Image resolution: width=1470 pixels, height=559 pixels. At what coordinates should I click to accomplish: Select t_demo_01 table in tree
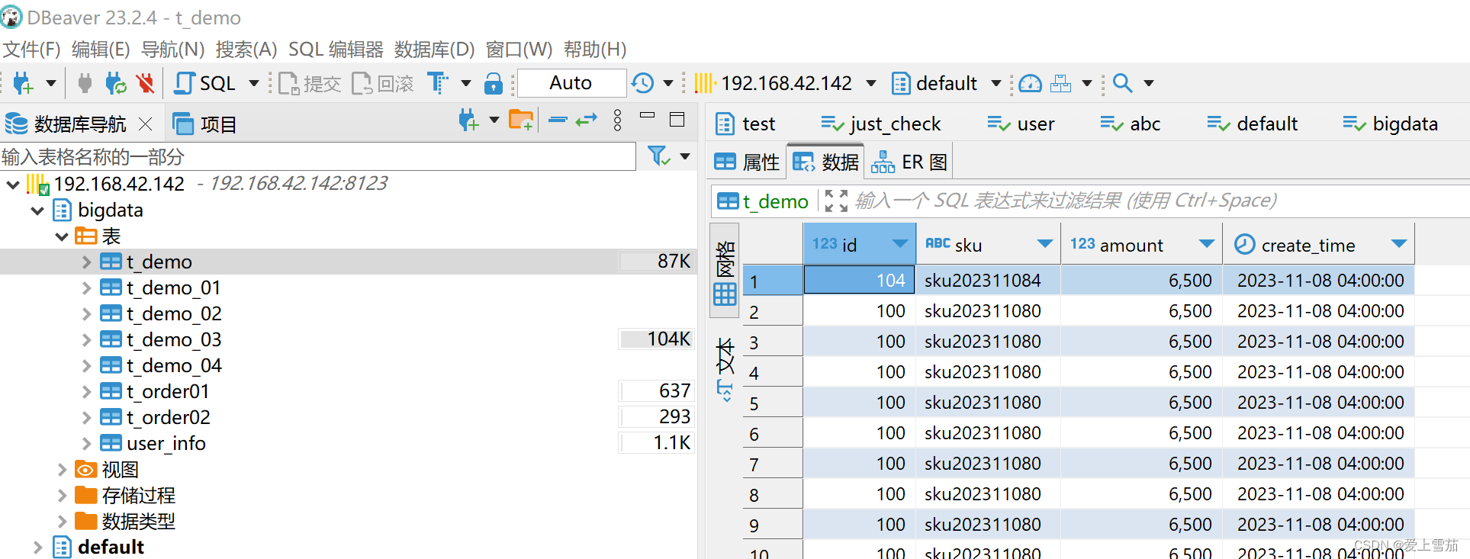[173, 288]
